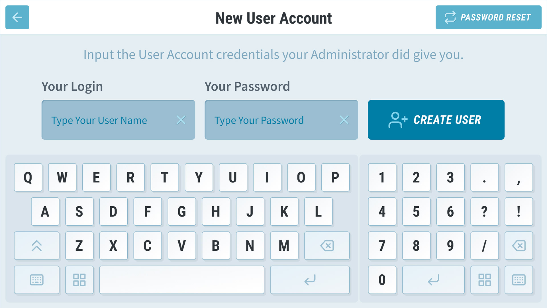Tap the question mark key
Image resolution: width=547 pixels, height=308 pixels.
(x=484, y=211)
